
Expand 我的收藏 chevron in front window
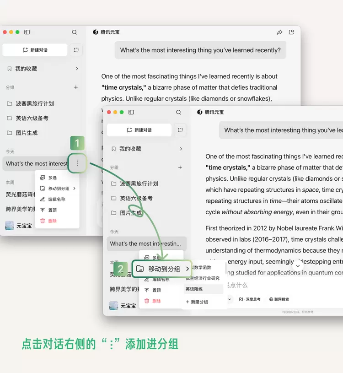click(181, 149)
